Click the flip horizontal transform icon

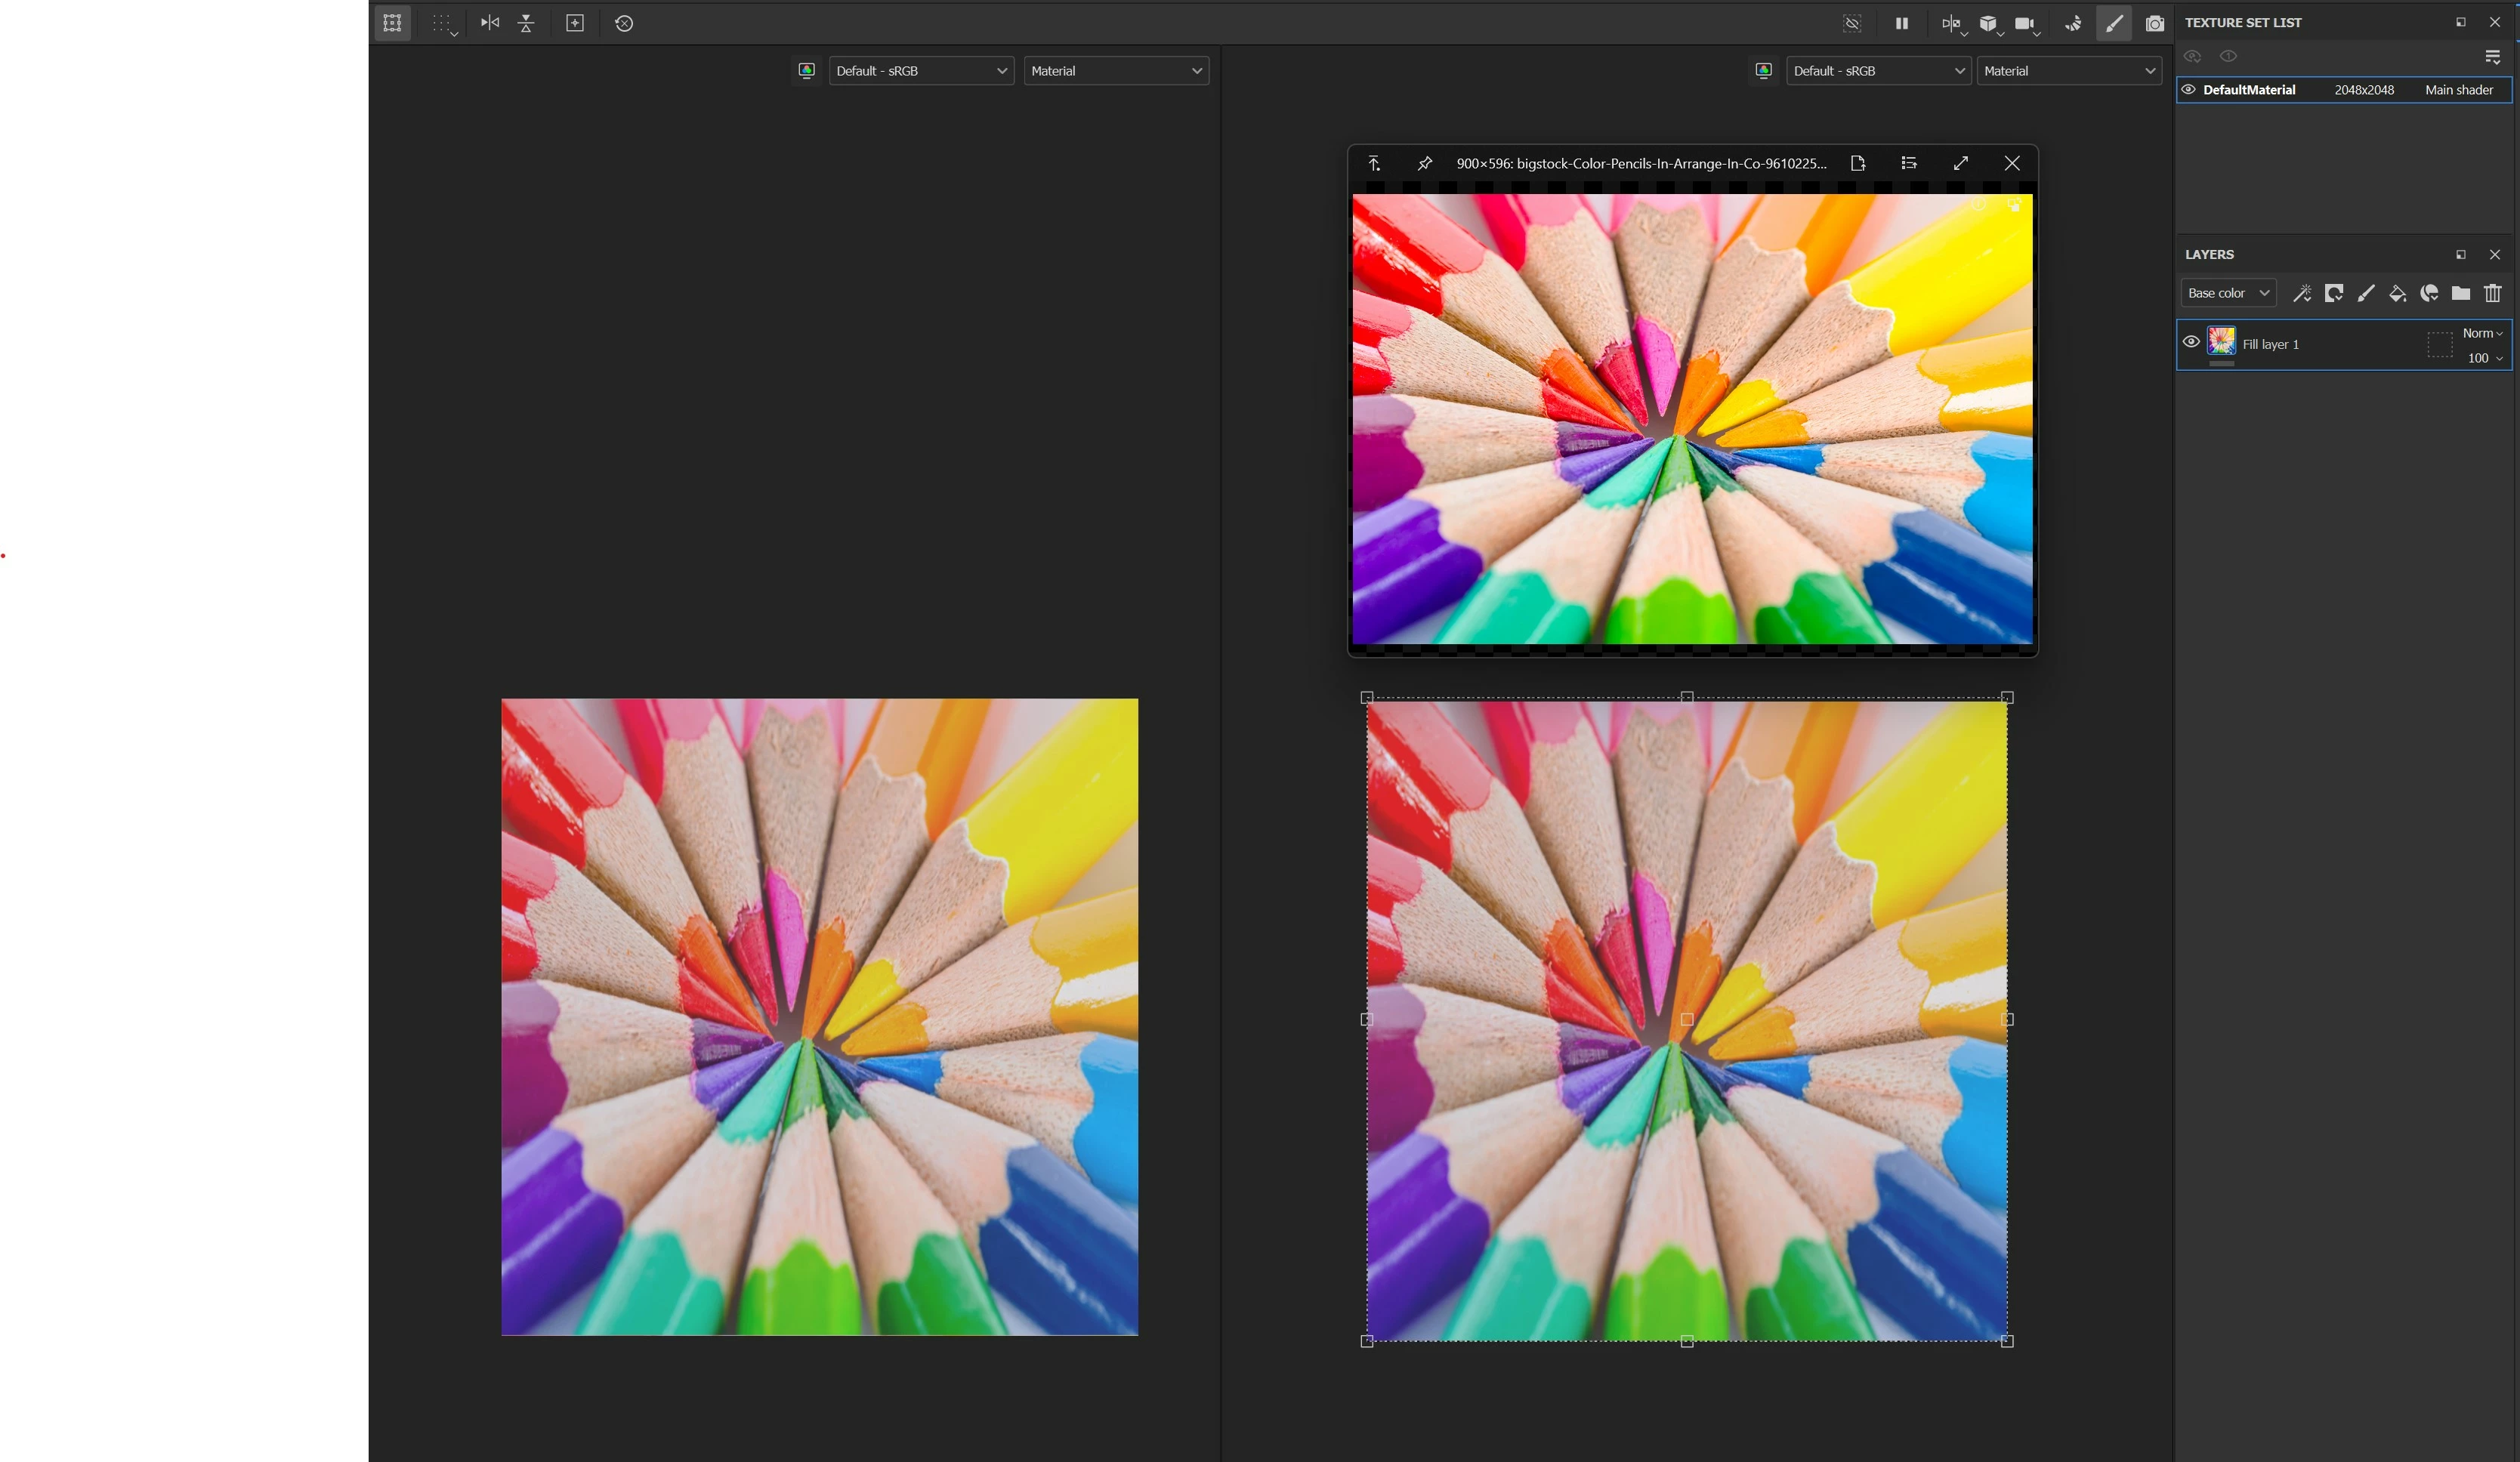coord(489,23)
